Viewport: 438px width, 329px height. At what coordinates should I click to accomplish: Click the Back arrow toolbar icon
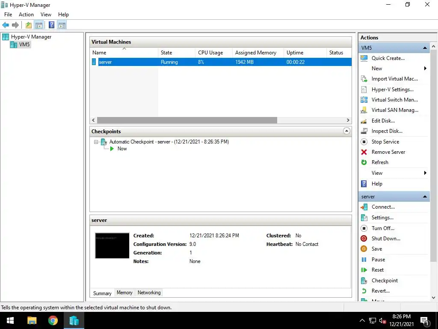click(6, 25)
